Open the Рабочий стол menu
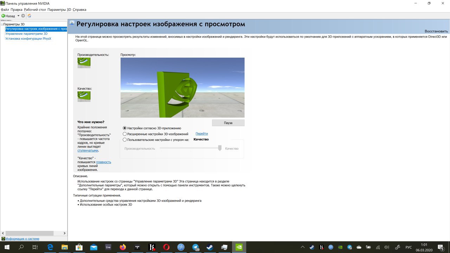The width and height of the screenshot is (450, 253). (x=35, y=9)
